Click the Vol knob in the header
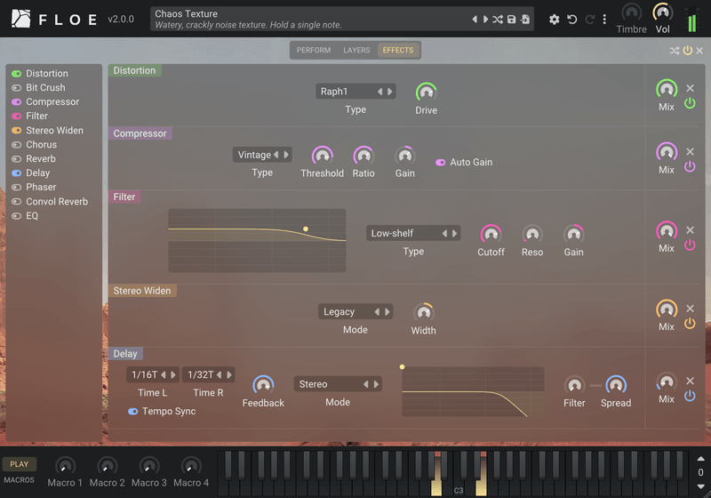 pos(662,13)
